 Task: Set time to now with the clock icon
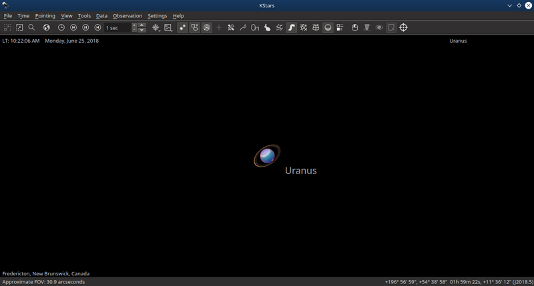tap(61, 27)
